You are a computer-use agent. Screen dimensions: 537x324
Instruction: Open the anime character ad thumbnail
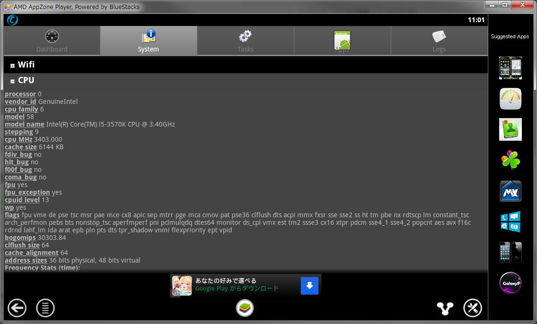coord(182,286)
